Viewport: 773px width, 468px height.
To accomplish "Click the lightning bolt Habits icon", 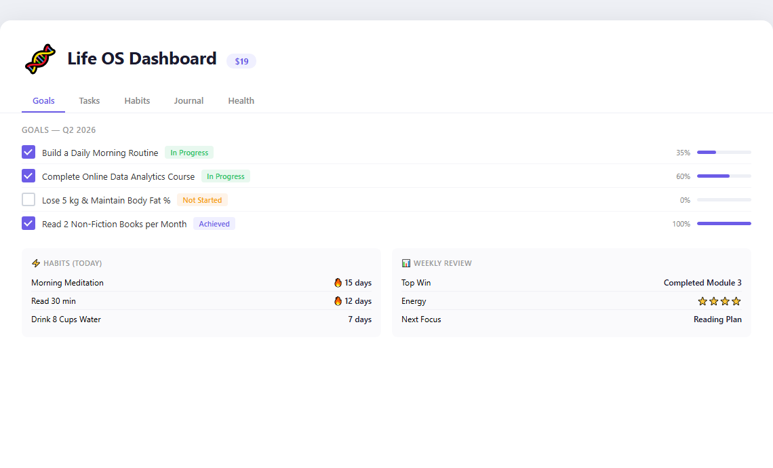I will (x=36, y=263).
